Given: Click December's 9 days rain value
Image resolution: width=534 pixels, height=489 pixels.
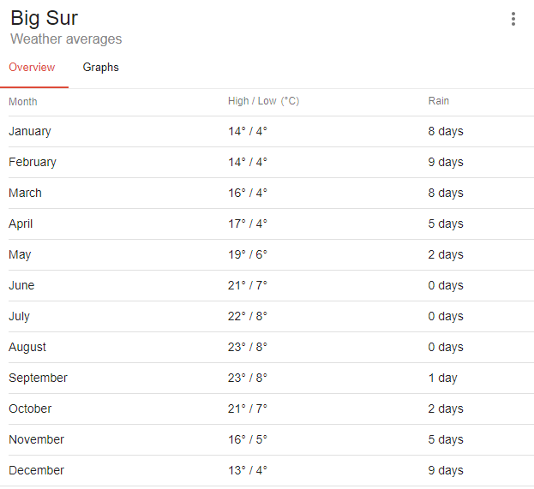Looking at the screenshot, I should [445, 470].
